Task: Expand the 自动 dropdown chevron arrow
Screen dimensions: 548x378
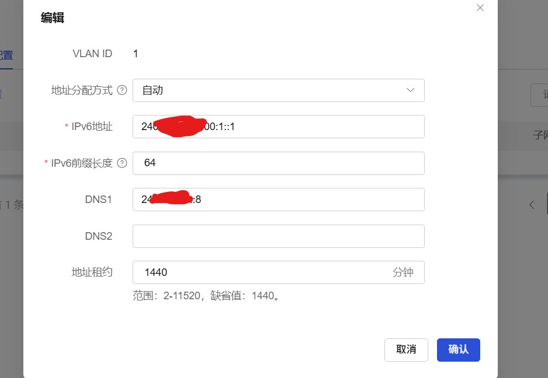Action: point(410,90)
